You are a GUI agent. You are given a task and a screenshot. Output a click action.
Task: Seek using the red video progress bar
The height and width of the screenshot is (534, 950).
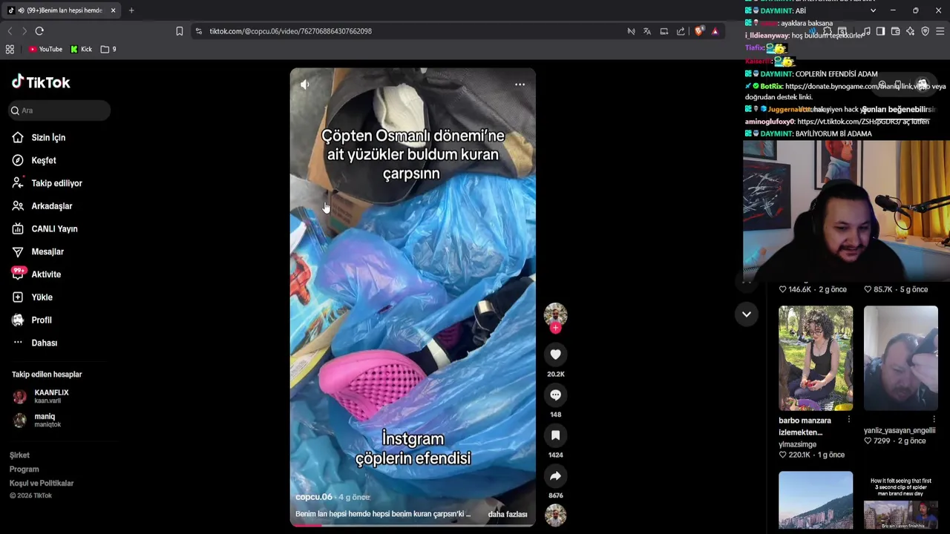(x=413, y=525)
